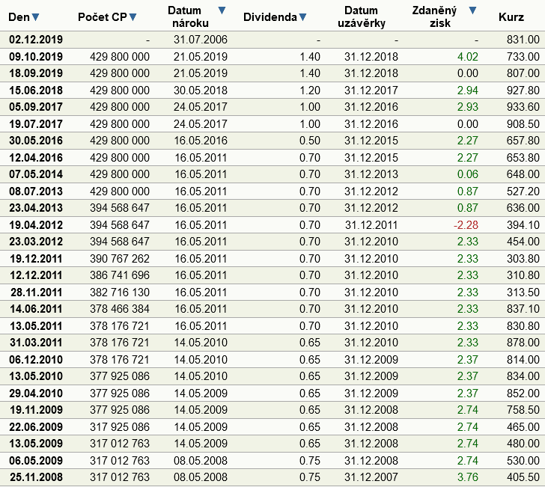Click the profit value 4.02
The image size is (545, 487).
(x=467, y=56)
